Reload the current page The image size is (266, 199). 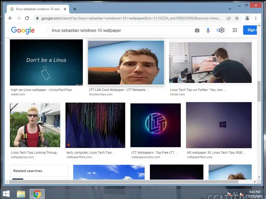27,18
